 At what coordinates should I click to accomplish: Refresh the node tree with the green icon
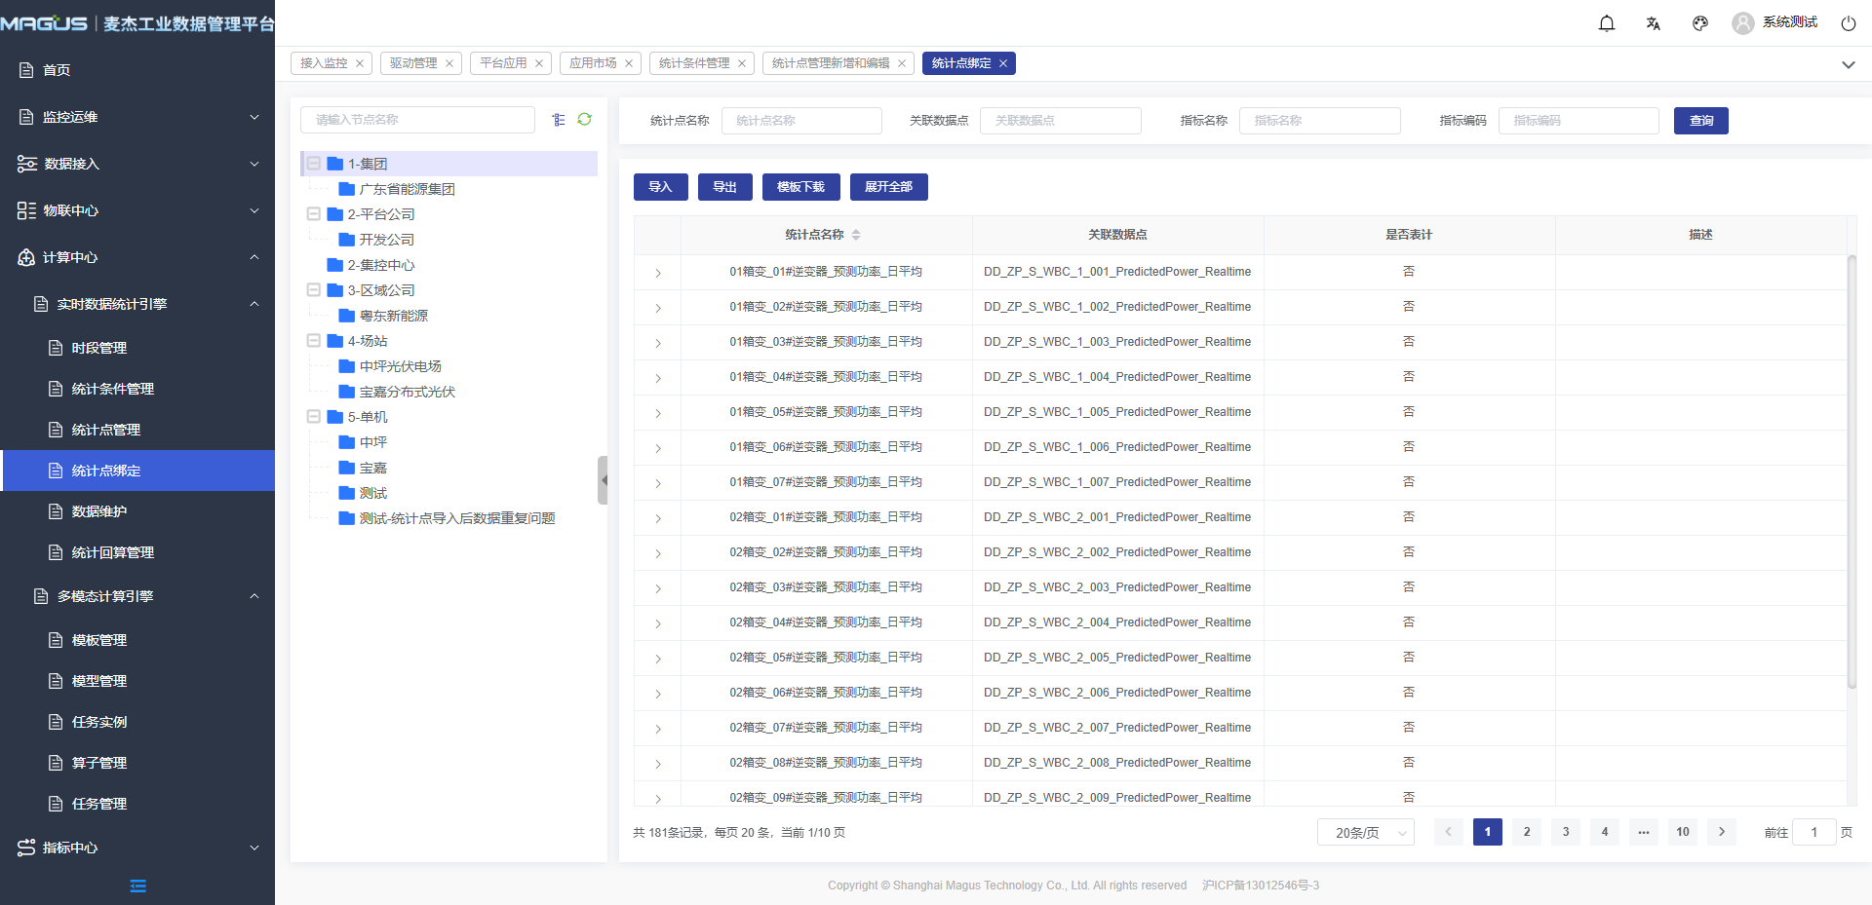click(x=585, y=119)
